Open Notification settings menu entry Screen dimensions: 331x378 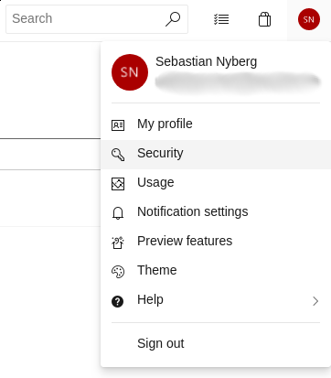tap(216, 213)
